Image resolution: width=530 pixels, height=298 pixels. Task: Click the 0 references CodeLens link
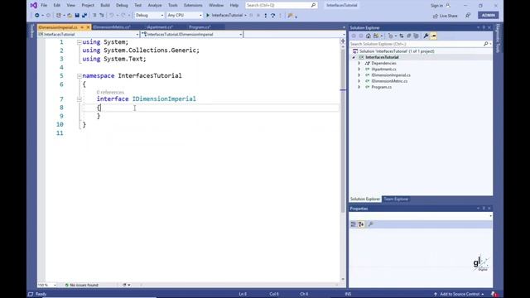click(x=110, y=92)
